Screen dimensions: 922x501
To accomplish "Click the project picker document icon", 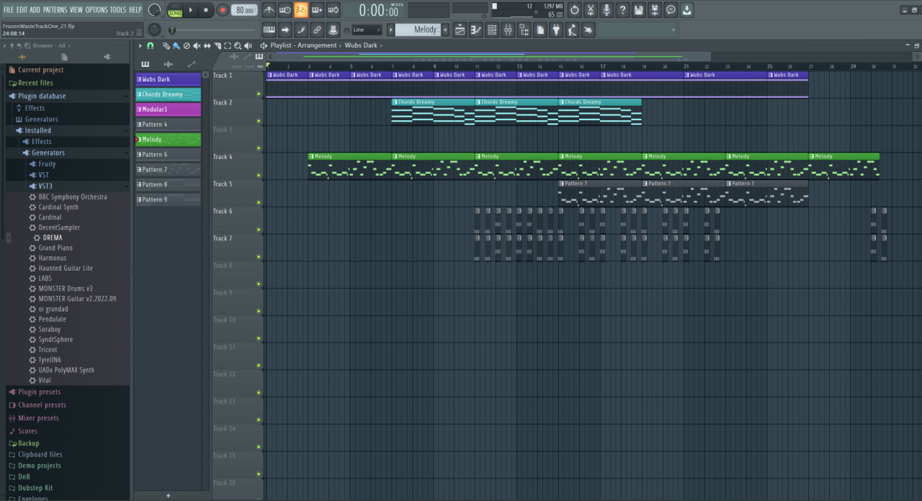I will [x=540, y=30].
